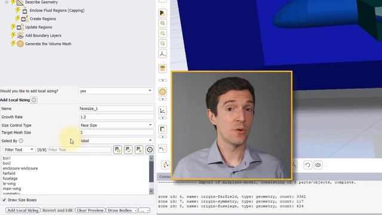Click the info icon next to Select By

pos(21,141)
